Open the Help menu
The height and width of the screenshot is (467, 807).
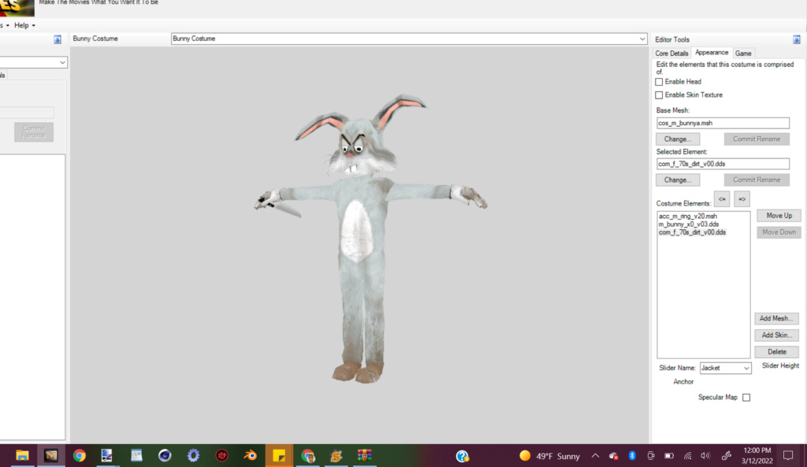pos(24,25)
